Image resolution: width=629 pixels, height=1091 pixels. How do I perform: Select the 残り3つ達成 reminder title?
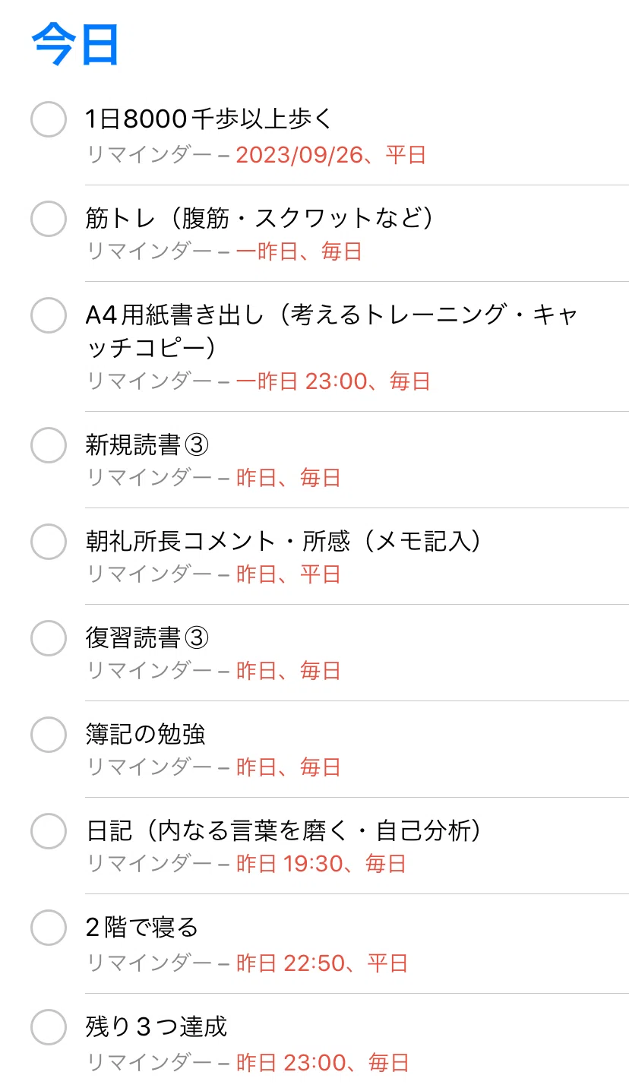point(156,1027)
